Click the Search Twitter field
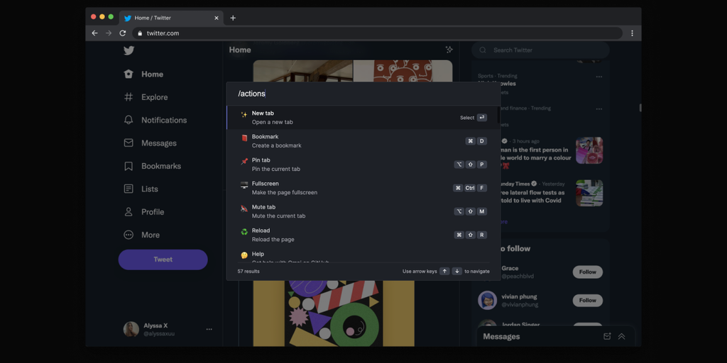727x363 pixels. (540, 50)
